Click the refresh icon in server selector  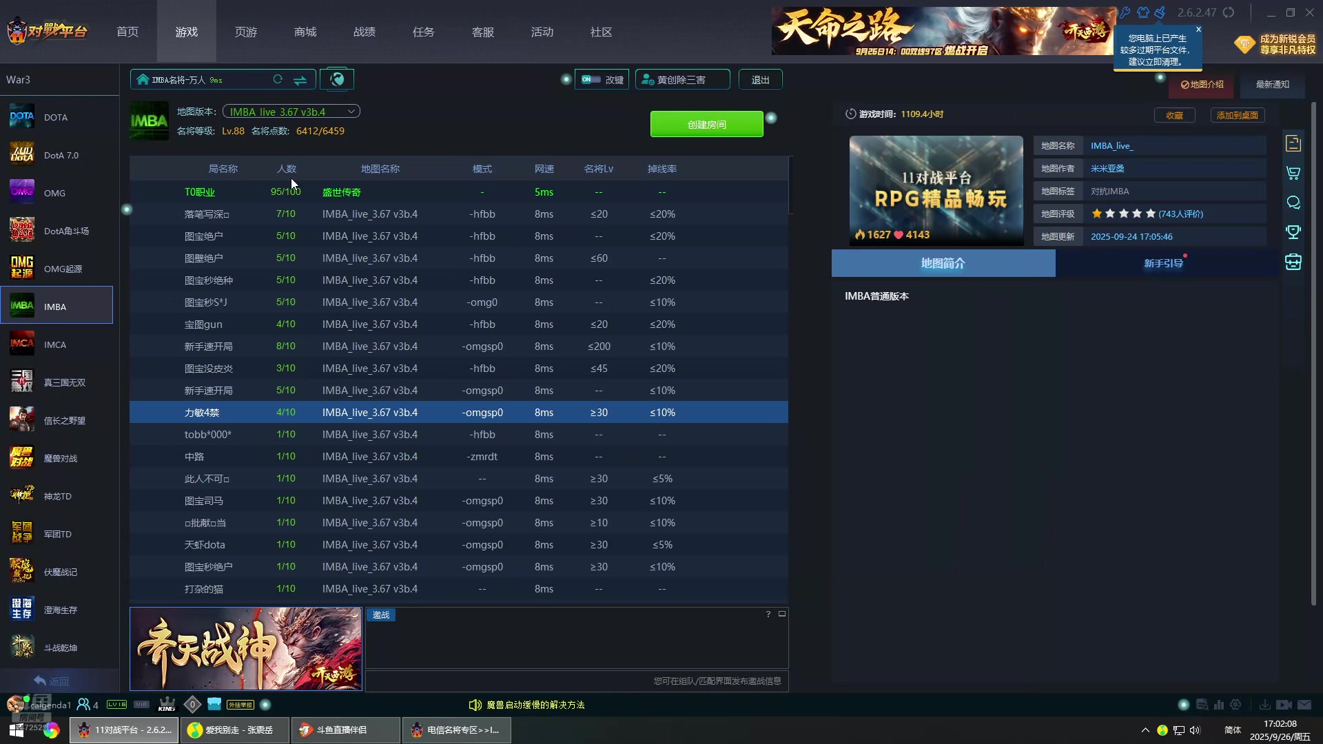(278, 80)
